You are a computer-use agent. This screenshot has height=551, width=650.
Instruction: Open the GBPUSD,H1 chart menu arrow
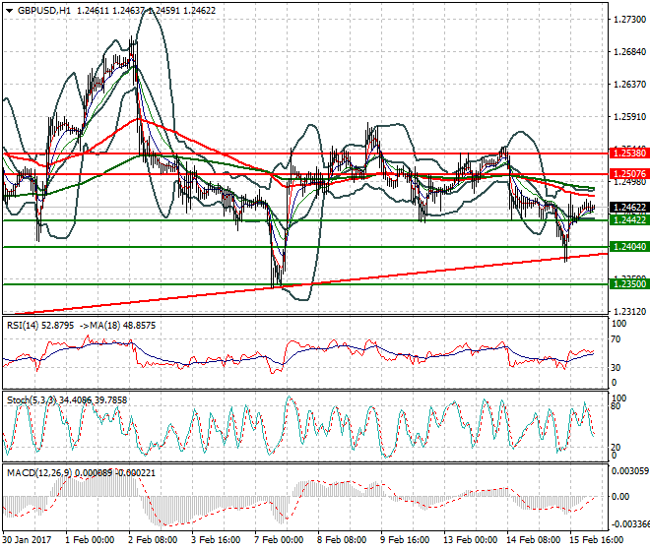[9, 11]
